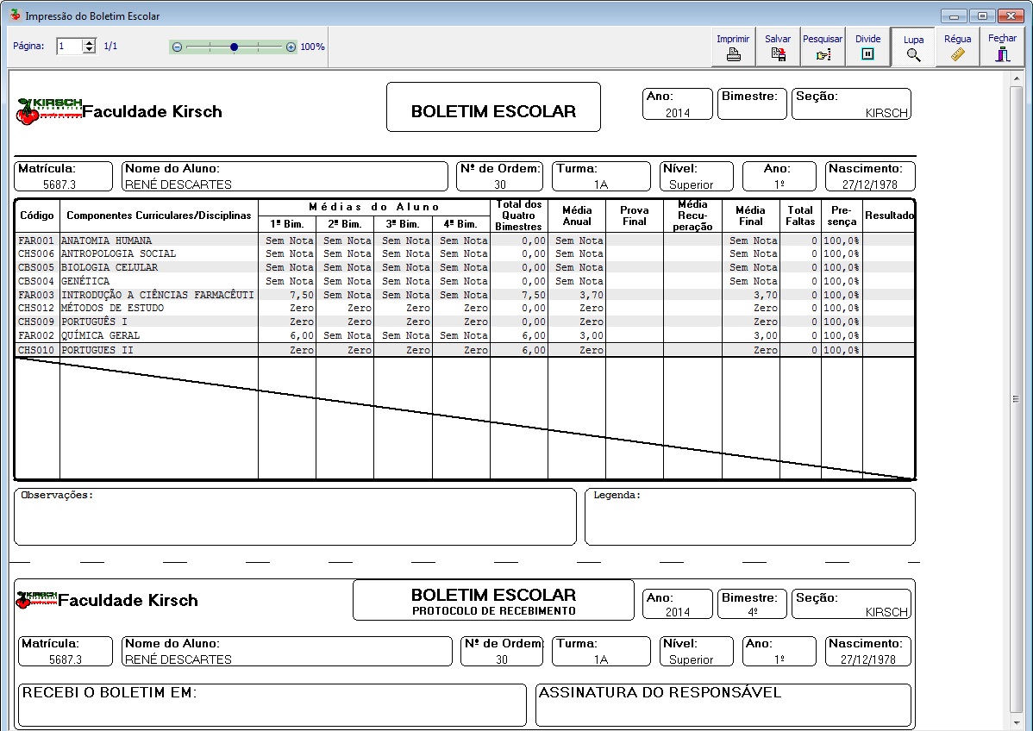The width and height of the screenshot is (1033, 731).
Task: Click the 3º Bim. column header
Action: point(404,224)
